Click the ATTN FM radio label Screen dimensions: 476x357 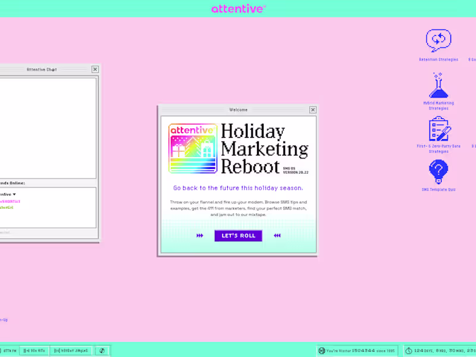(10, 350)
